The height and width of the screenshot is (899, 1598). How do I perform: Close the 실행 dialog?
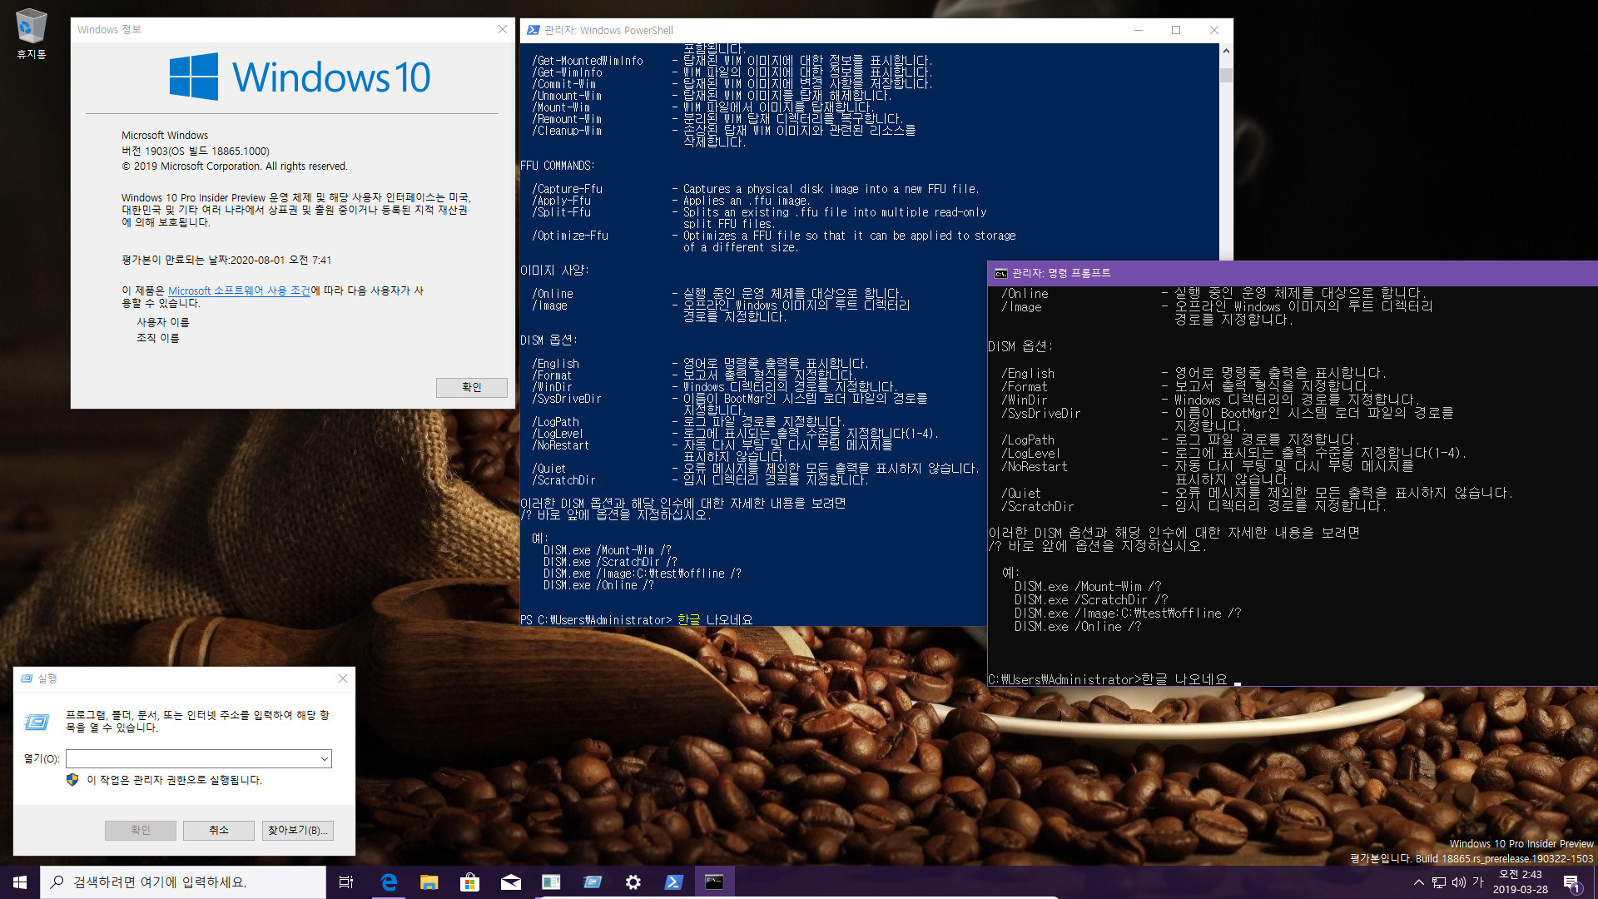[x=343, y=678]
